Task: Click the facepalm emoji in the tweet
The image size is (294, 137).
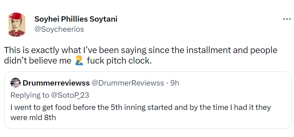Action: (78, 61)
